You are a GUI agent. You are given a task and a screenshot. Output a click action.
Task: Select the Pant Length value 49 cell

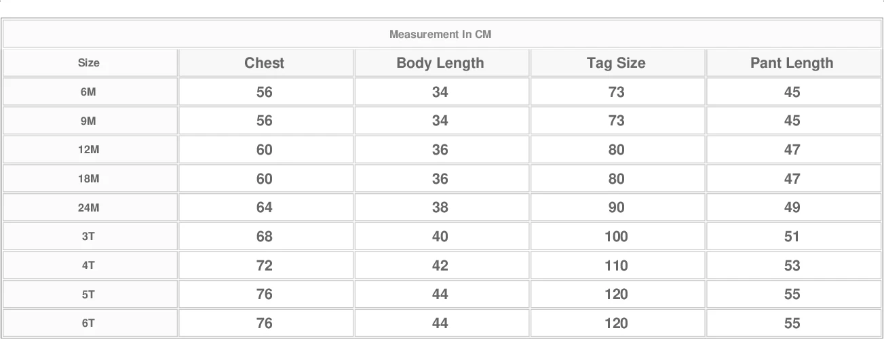pos(792,207)
